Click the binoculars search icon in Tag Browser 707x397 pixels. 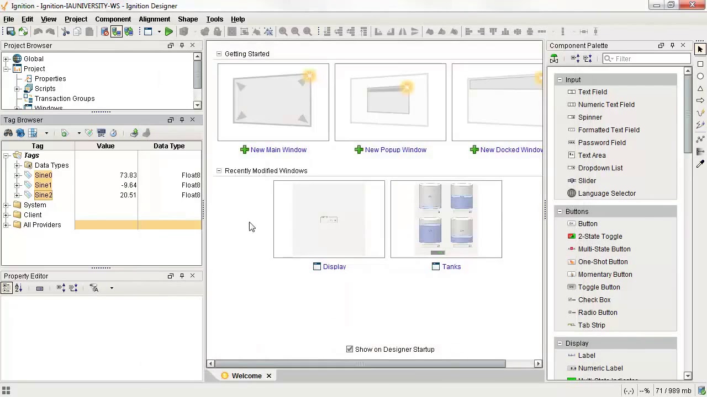point(8,133)
